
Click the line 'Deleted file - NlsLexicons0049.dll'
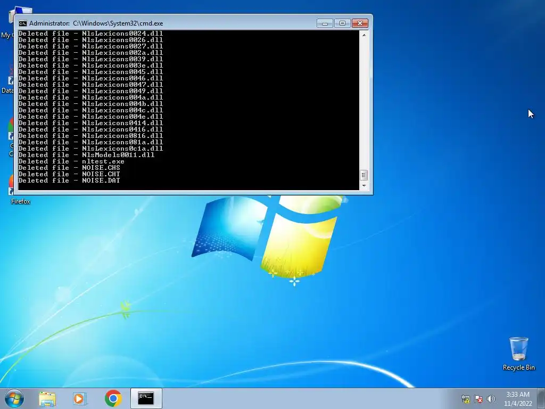pos(90,91)
